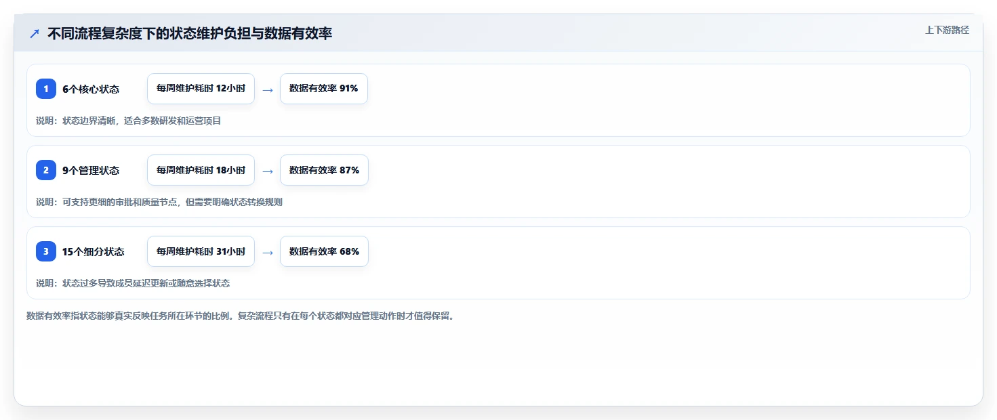
Task: Select the 数据有效率 68% box
Action: (x=324, y=251)
